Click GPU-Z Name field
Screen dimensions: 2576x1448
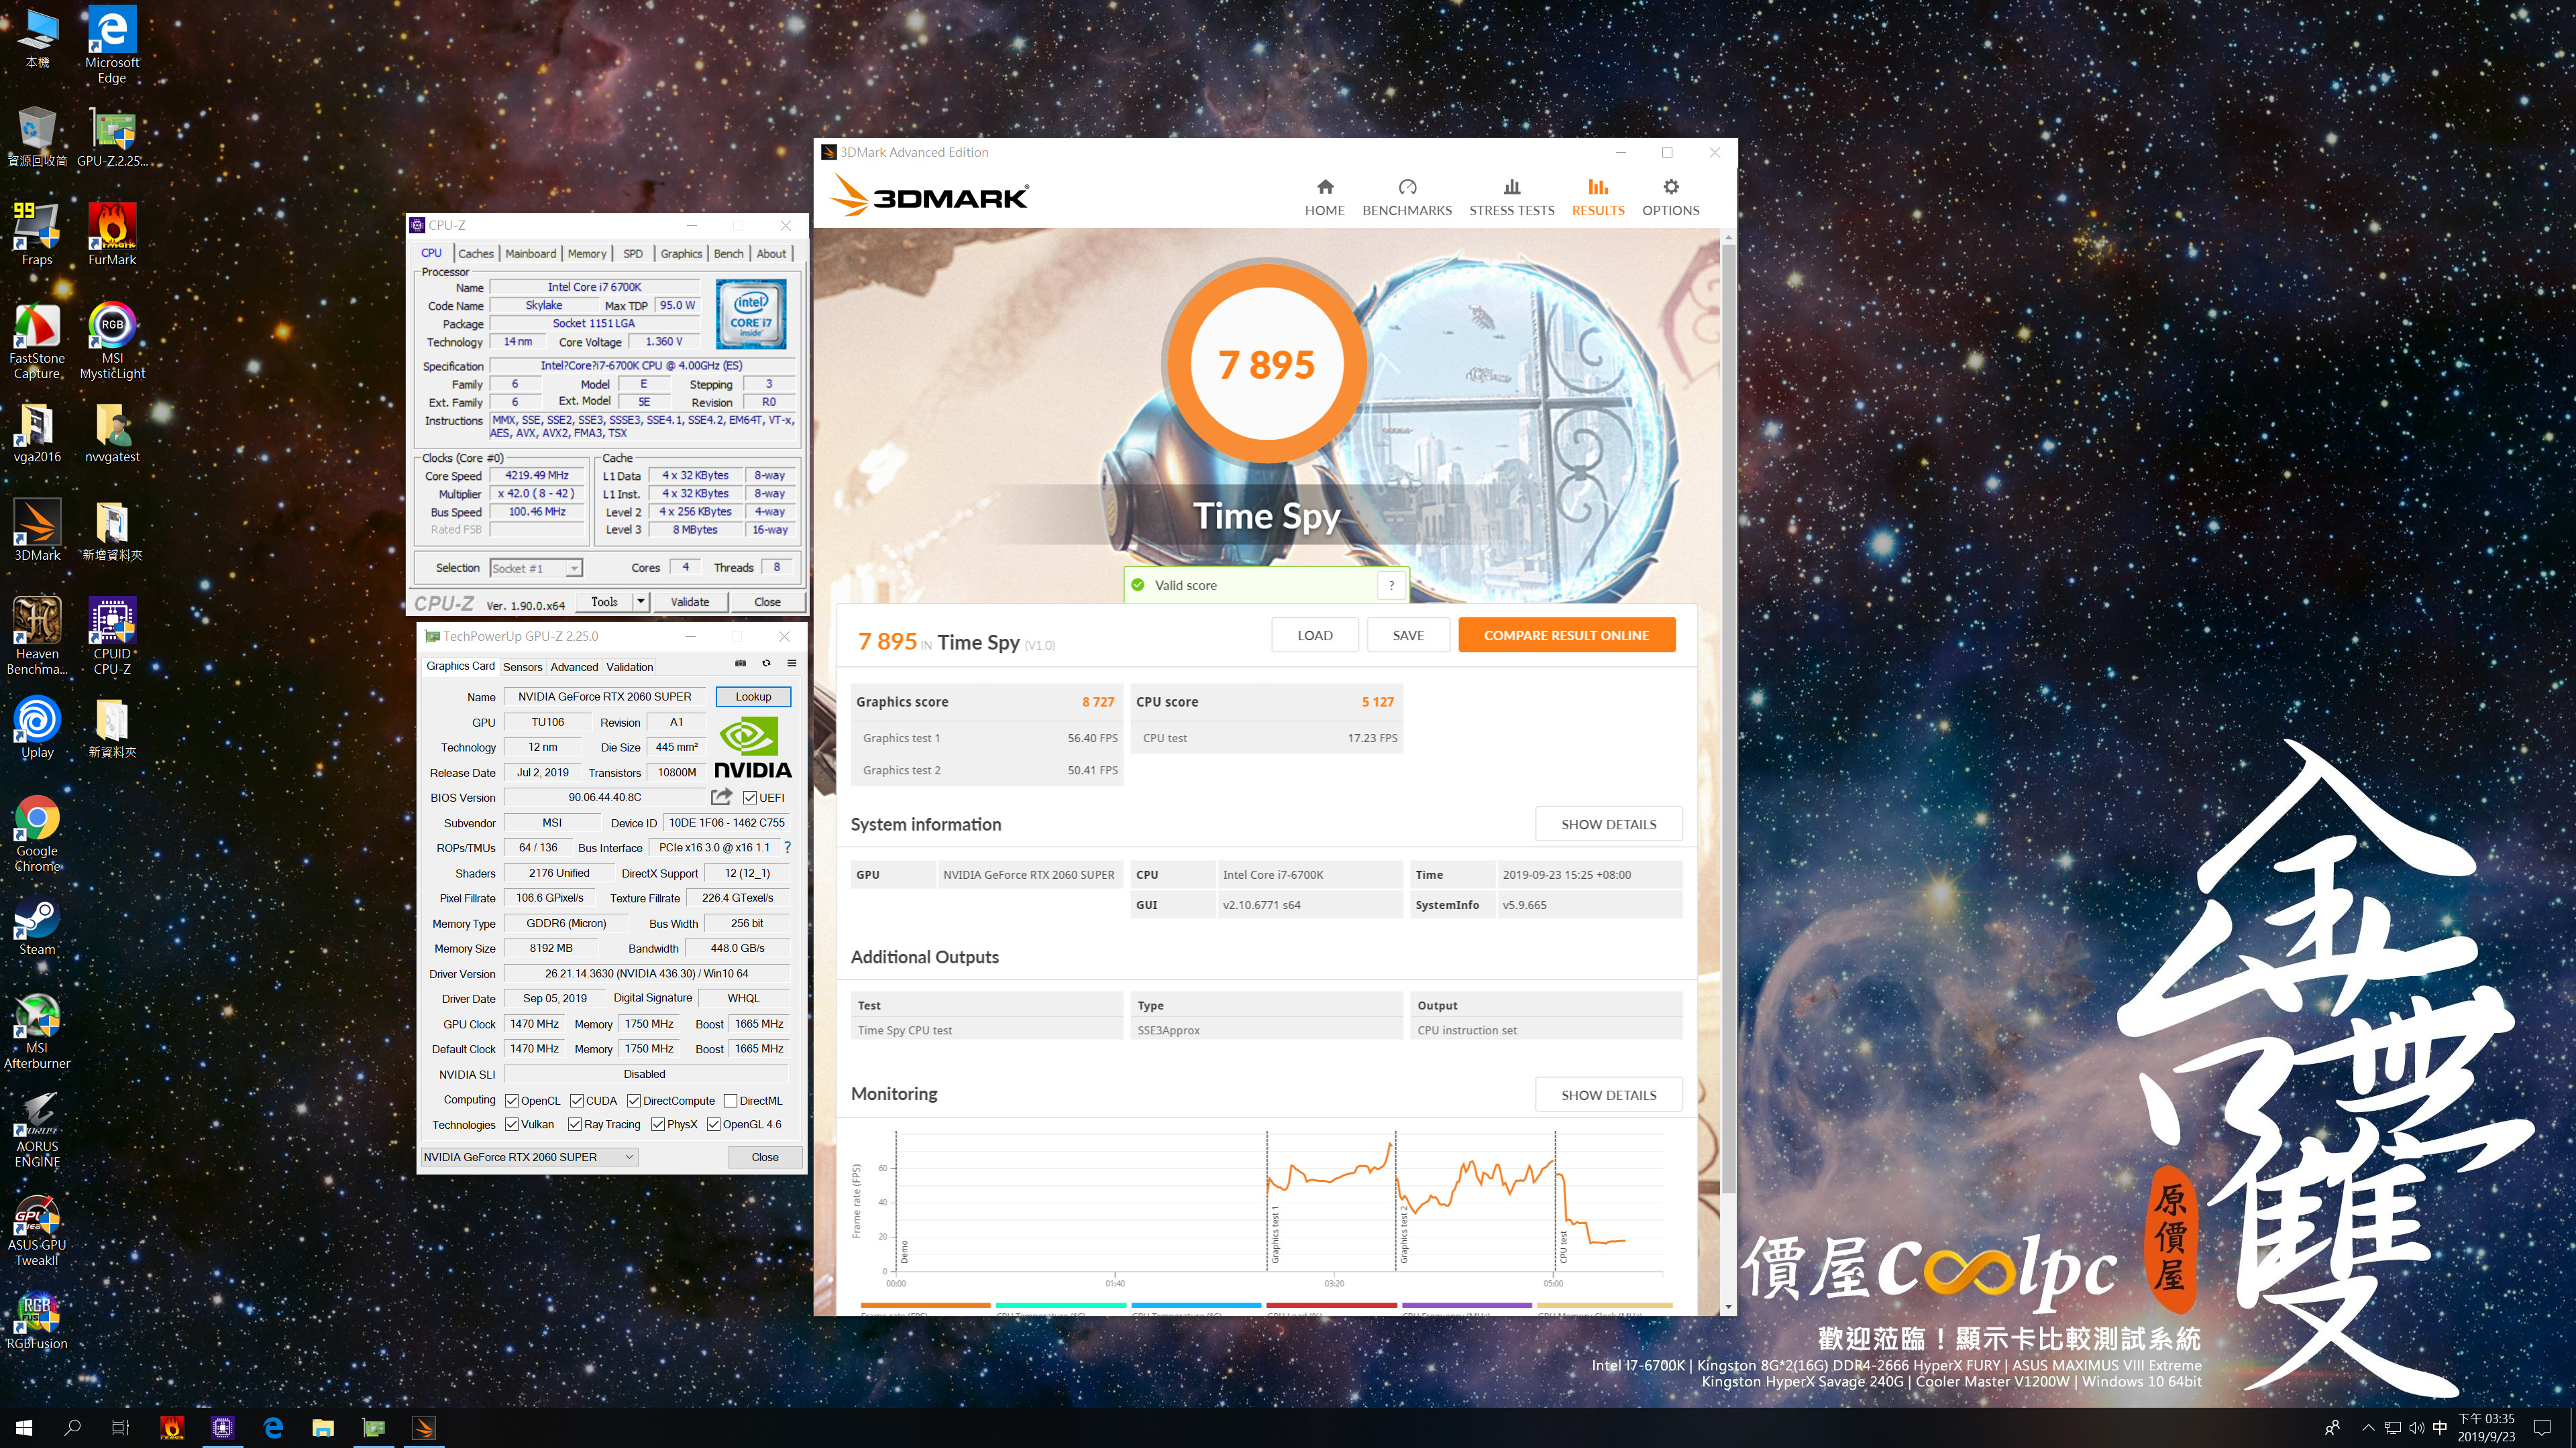604,697
